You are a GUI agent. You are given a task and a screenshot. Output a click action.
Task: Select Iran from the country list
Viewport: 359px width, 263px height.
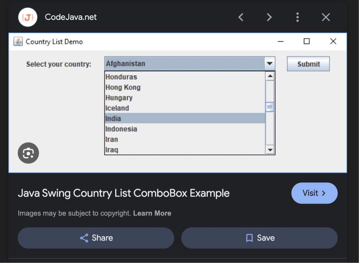(x=185, y=139)
